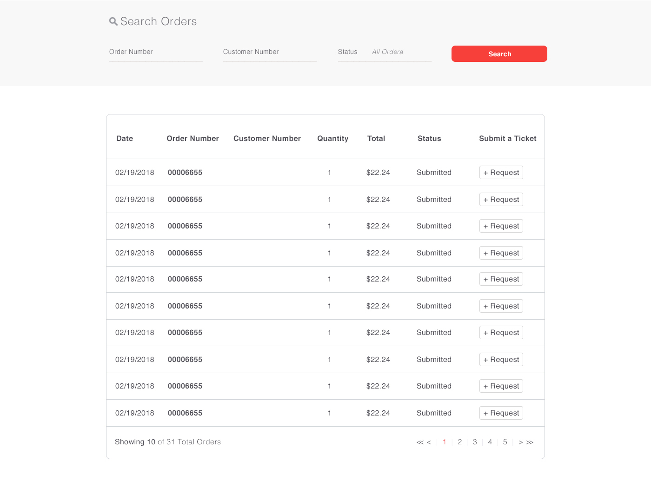Go to previous page arrow
This screenshot has height=489, width=651.
coord(429,442)
